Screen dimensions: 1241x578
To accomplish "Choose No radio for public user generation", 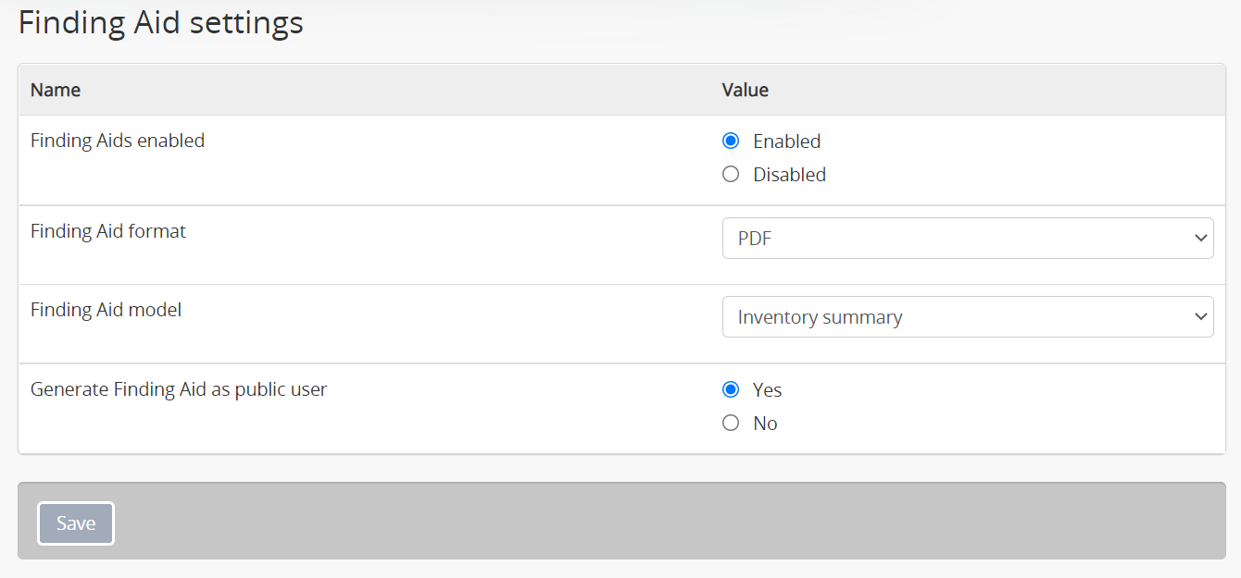I will click(731, 424).
